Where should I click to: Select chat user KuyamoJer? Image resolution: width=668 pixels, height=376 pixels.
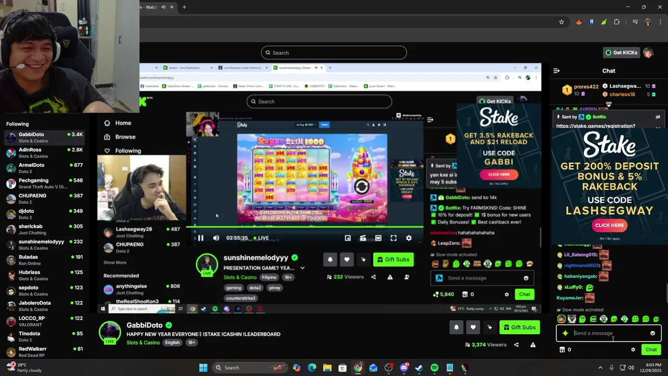click(x=569, y=298)
